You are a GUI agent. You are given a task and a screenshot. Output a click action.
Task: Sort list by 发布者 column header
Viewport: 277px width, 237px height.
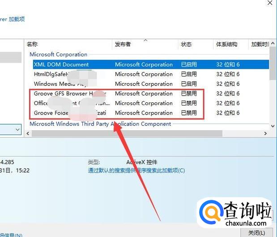pyautogui.click(x=123, y=44)
